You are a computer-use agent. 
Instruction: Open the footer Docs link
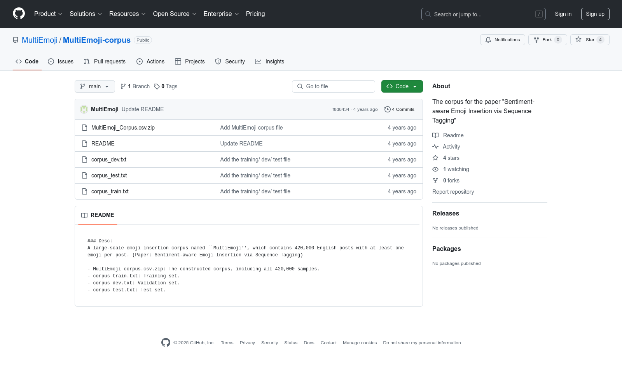coord(309,343)
